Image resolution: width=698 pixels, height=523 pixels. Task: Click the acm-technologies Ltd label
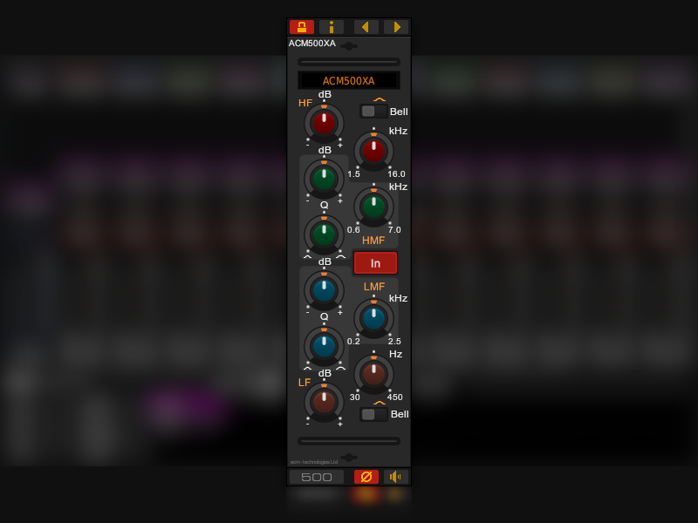tap(314, 462)
